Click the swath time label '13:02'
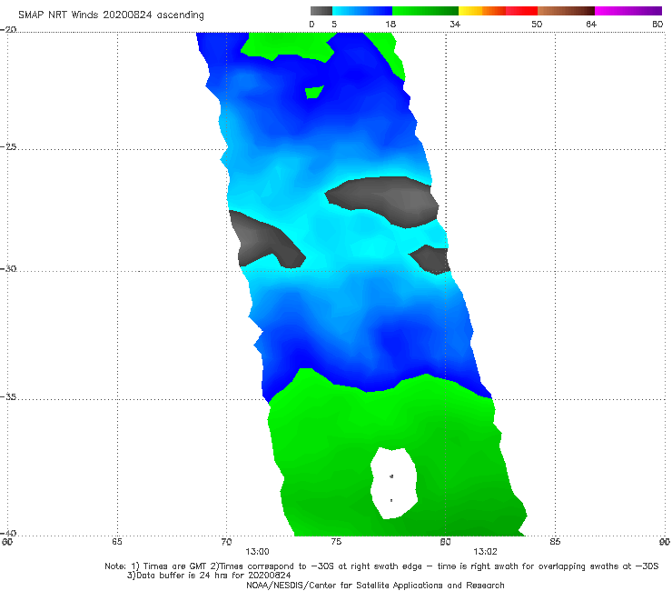The height and width of the screenshot is (591, 672). click(x=485, y=552)
